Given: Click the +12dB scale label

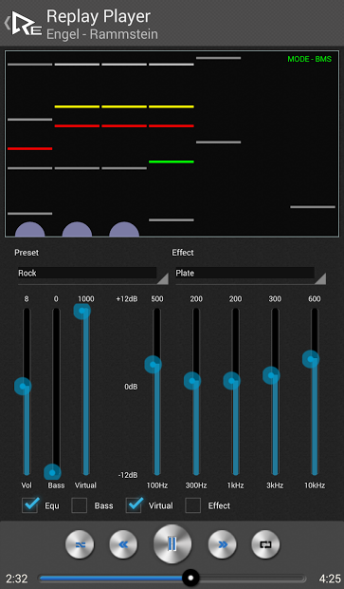Looking at the screenshot, I should 127,299.
